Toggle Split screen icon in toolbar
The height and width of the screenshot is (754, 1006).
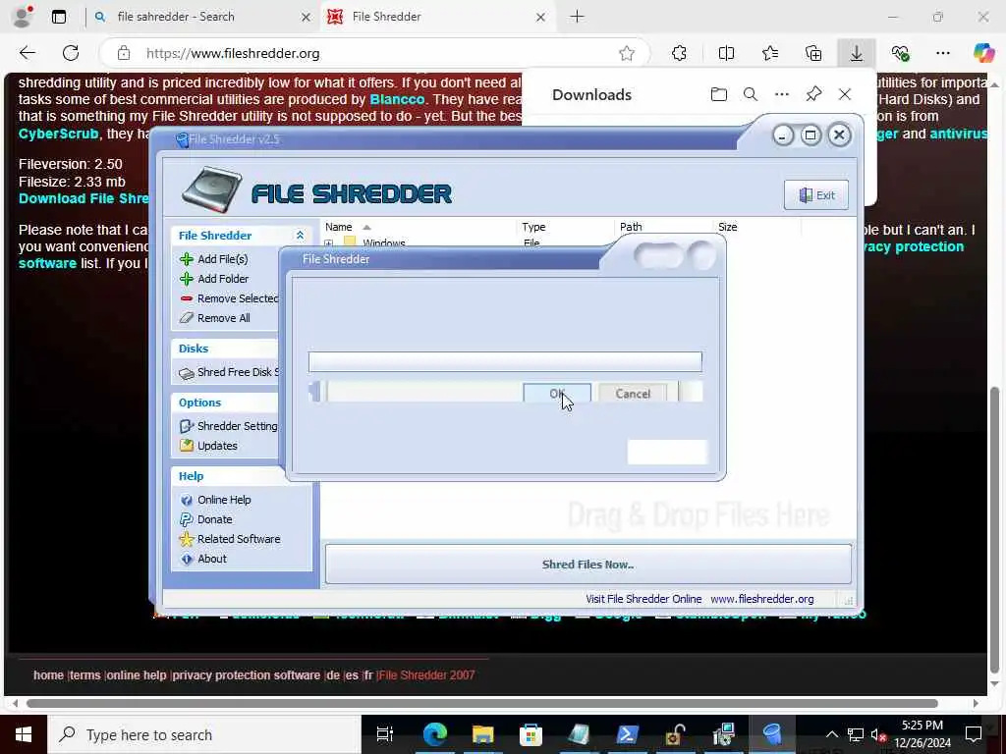[x=726, y=53]
